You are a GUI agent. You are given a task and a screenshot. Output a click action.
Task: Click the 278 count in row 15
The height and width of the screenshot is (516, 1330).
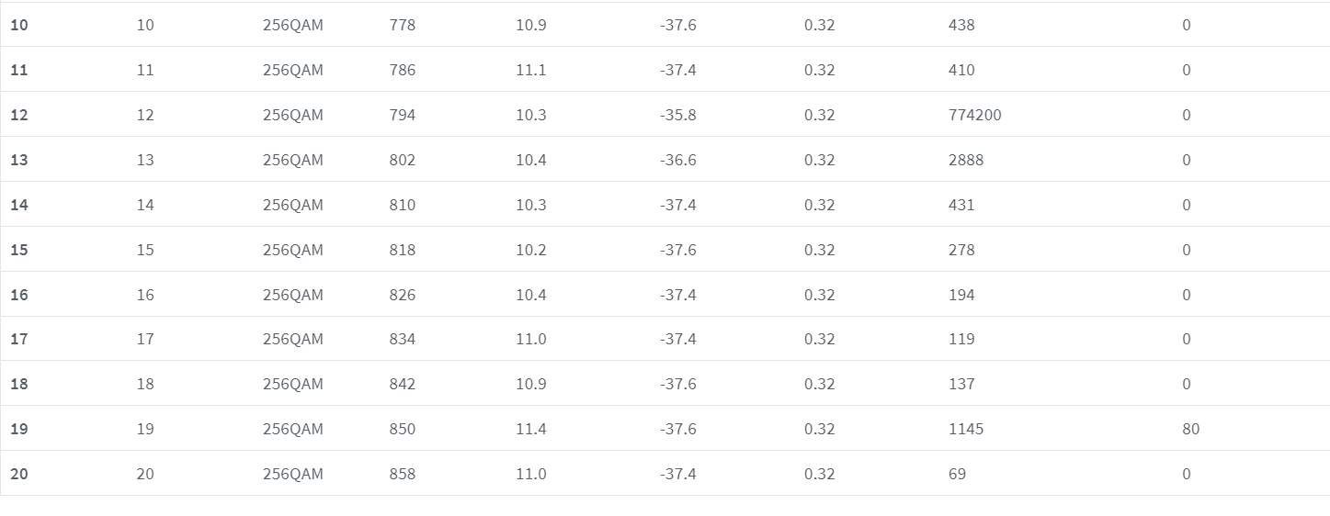coord(961,250)
